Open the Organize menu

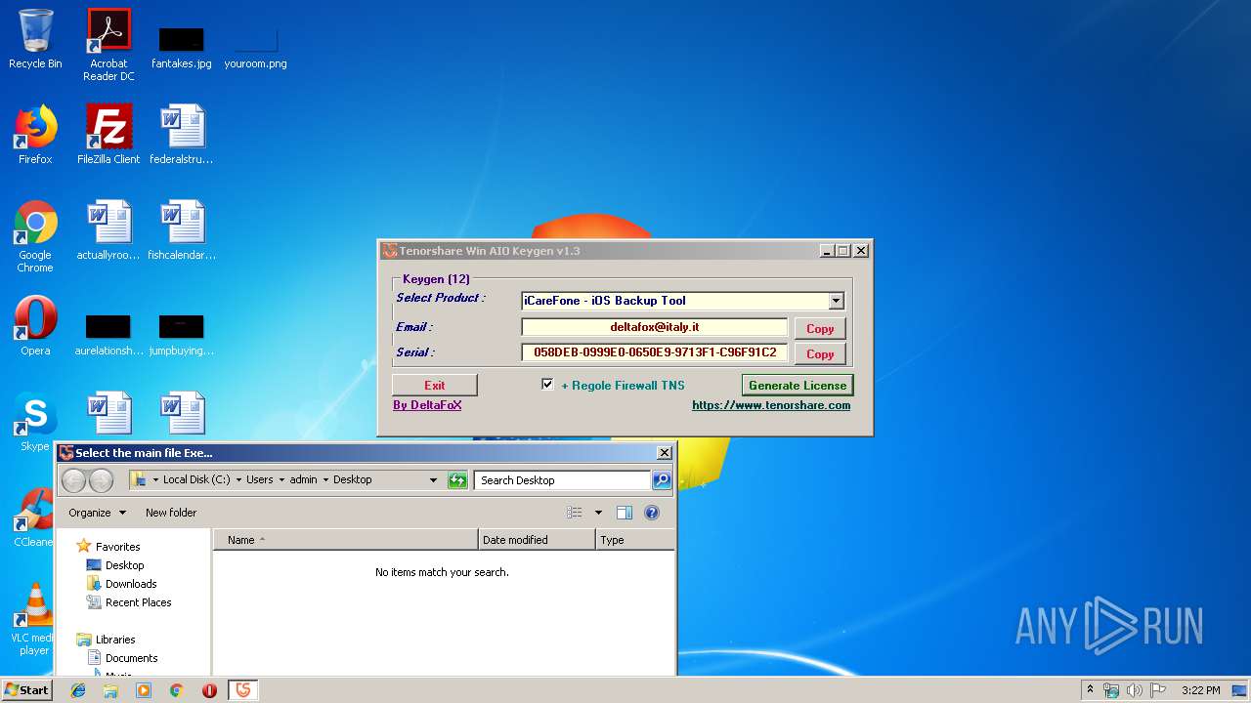97,513
